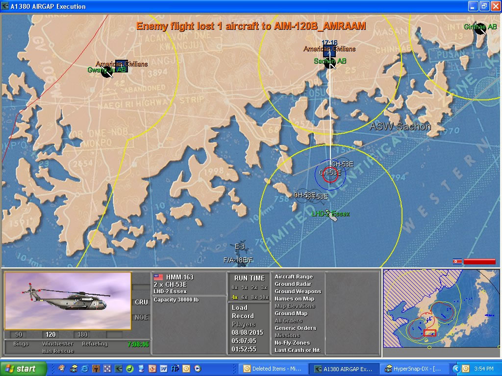The image size is (502, 376).
Task: Select the CH-53E inside the red circle
Action: tap(330, 173)
